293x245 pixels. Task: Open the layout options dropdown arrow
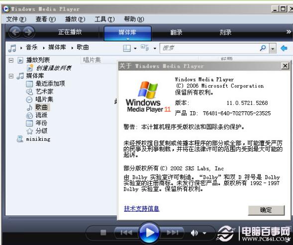click(x=135, y=48)
